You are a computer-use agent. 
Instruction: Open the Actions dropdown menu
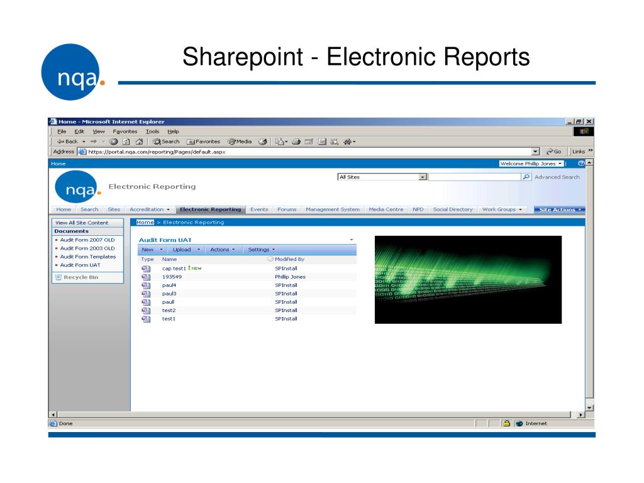tap(223, 250)
